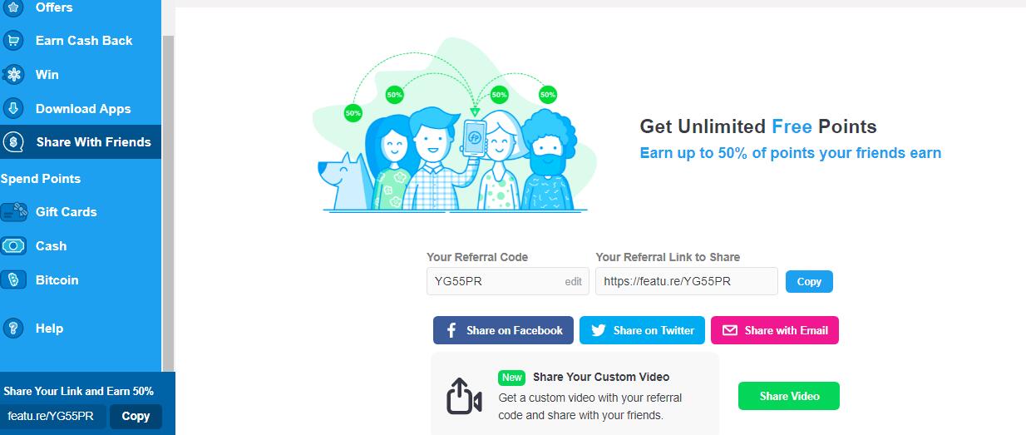Open the Cash icon in sidebar
Viewport: 1026px width, 435px height.
tap(14, 246)
